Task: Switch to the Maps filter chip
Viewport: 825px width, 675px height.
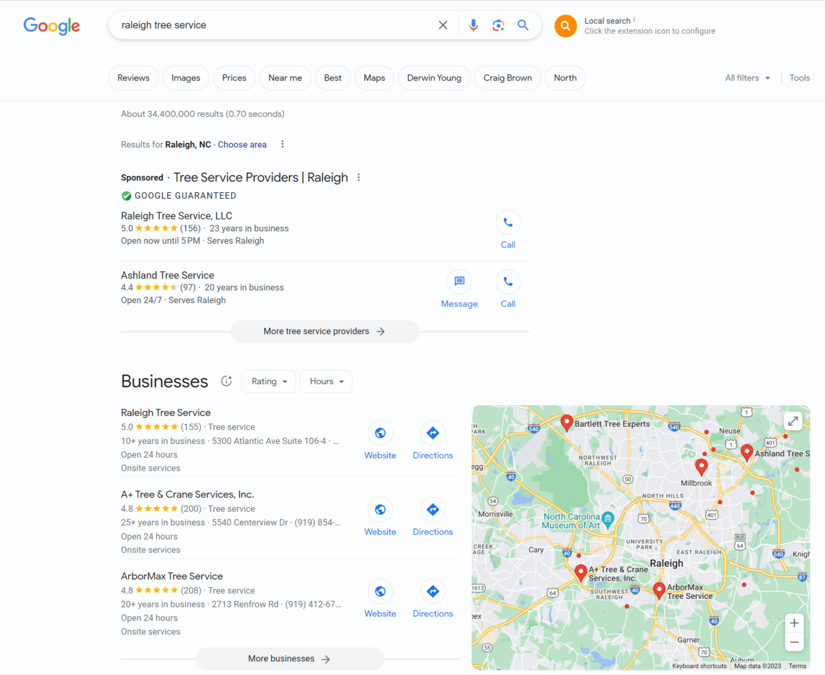Action: (374, 78)
